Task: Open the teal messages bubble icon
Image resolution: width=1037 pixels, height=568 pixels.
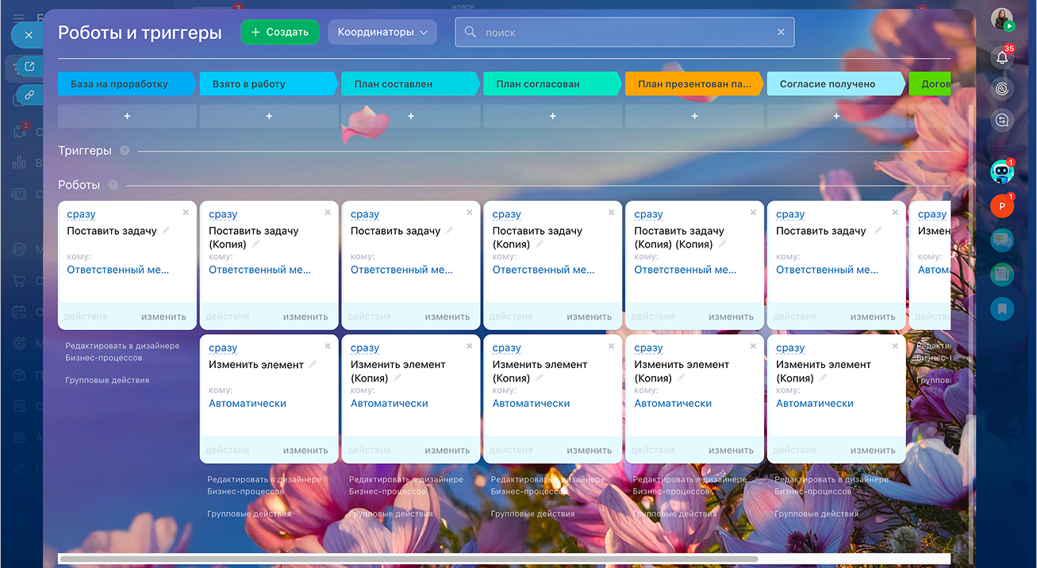Action: (1002, 240)
